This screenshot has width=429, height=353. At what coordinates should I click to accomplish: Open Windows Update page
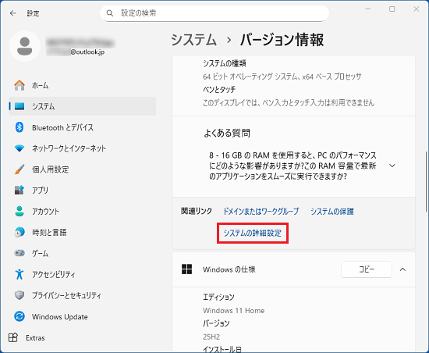(83, 316)
